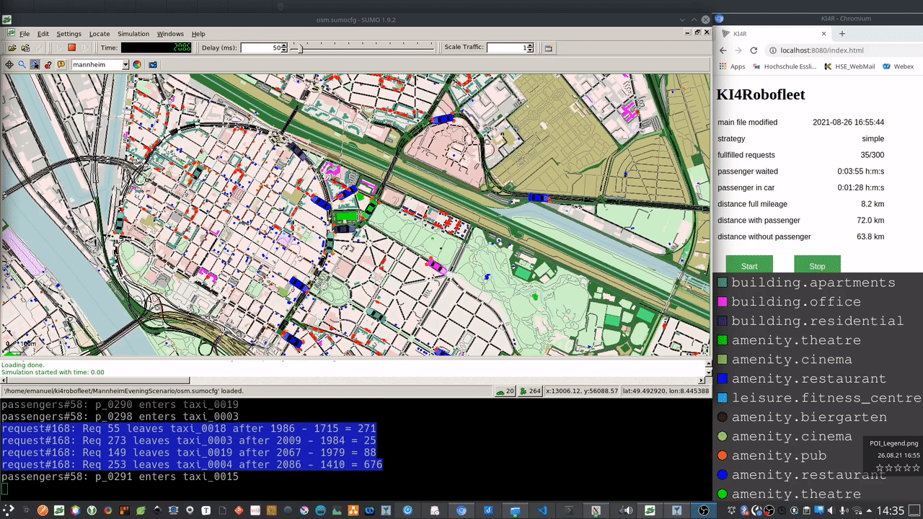Click the orange amenity.pub swatch
The height and width of the screenshot is (519, 923).
coord(723,456)
